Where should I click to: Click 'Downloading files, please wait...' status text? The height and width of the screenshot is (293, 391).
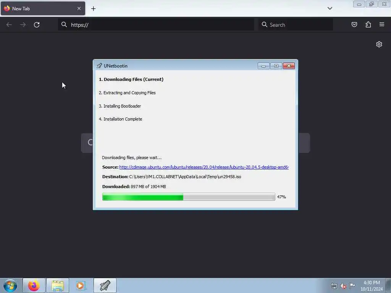[x=132, y=158]
